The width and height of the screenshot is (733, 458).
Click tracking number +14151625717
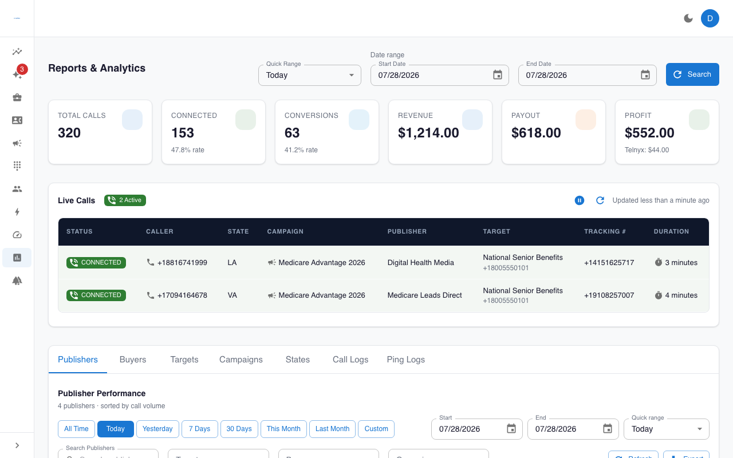click(x=609, y=263)
